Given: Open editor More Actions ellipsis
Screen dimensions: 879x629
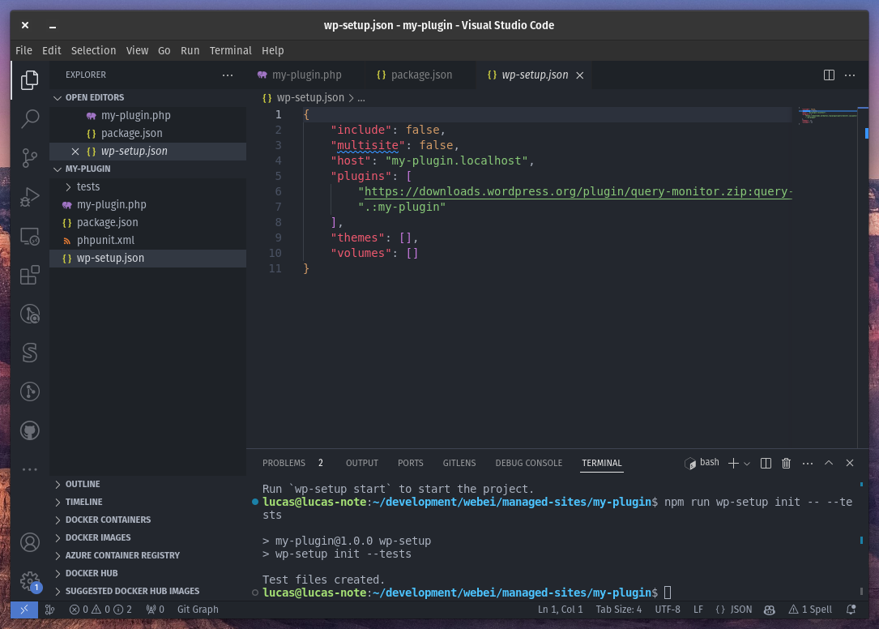Looking at the screenshot, I should 850,75.
